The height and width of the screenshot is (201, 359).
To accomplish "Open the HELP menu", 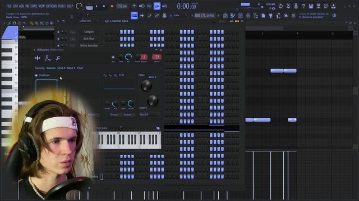I will [70, 6].
